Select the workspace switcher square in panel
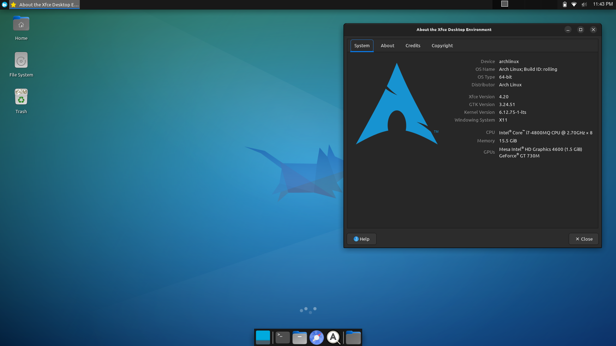The image size is (616, 346). 504,4
